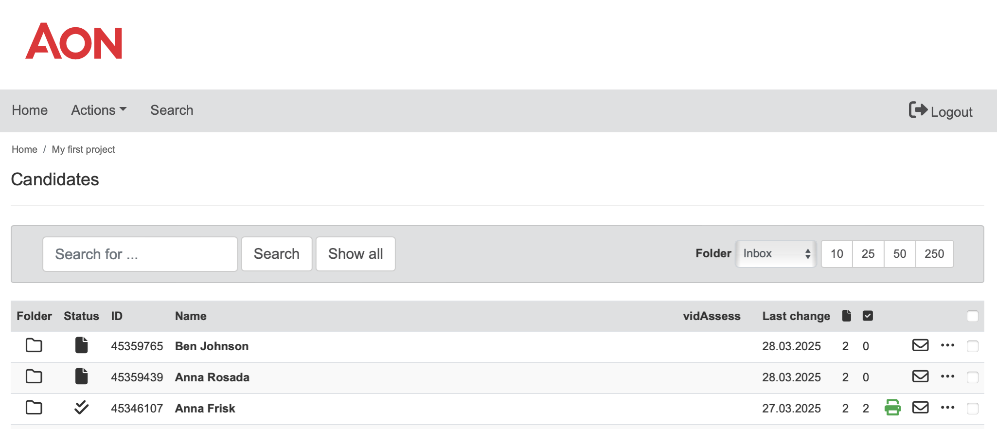Screen dimensions: 997x429
Task: Click the Logout icon in the navbar
Action: 918,110
